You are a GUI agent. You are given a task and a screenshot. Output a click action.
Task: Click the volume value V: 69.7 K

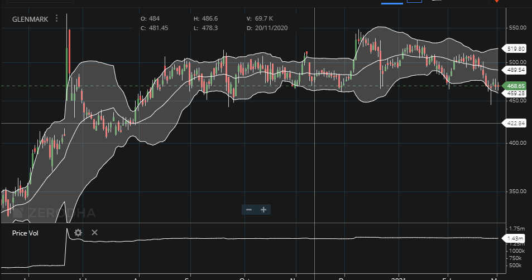(x=260, y=18)
